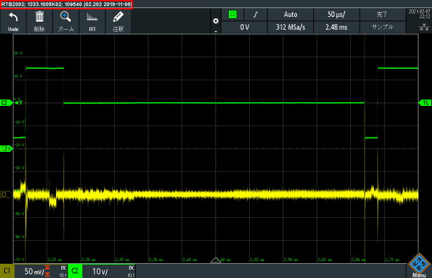
Task: Open the FFT spectrum analysis tool
Action: pos(92,20)
